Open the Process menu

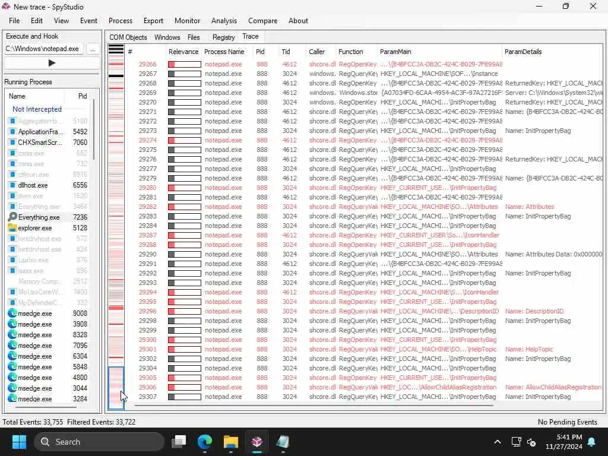(121, 21)
